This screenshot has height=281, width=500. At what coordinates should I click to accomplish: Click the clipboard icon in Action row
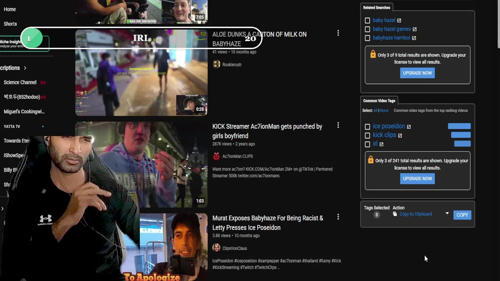pos(395,214)
